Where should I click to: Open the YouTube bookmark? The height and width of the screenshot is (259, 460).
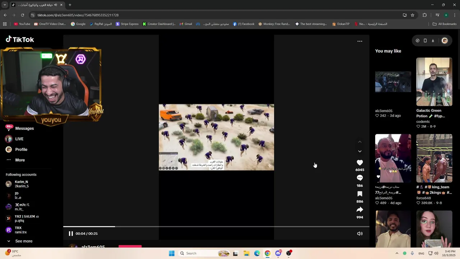pos(22,24)
